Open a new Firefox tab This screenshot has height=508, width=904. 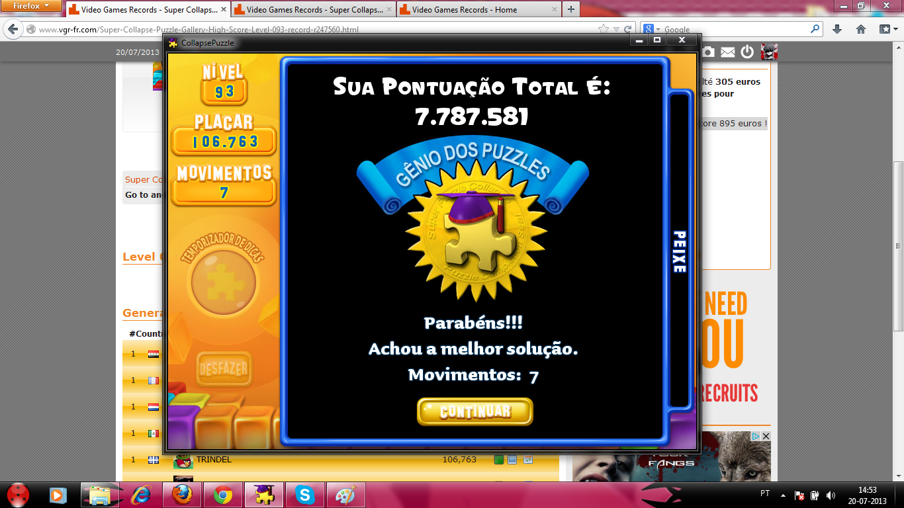pyautogui.click(x=571, y=10)
